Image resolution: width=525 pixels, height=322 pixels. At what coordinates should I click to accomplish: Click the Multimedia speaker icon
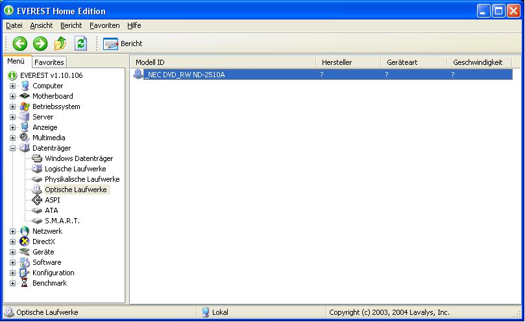pos(25,138)
